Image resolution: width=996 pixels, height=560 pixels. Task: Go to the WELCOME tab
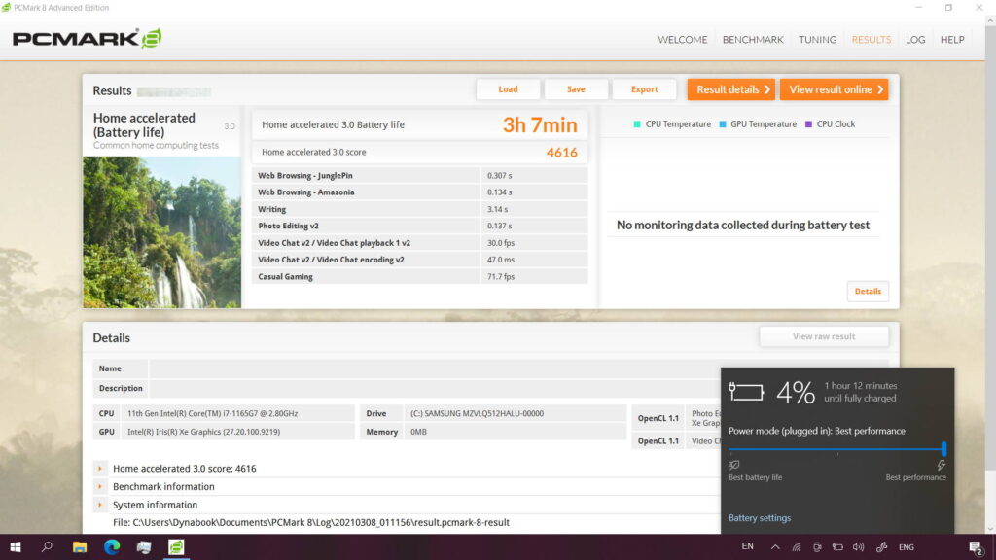[682, 39]
